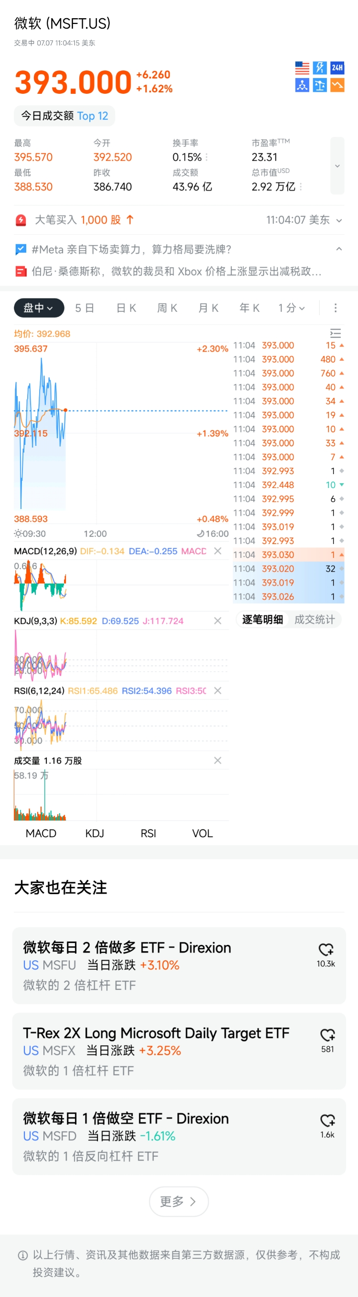Tap the lightning bolt Level 1 quote icon
358x1297 pixels.
pyautogui.click(x=320, y=68)
